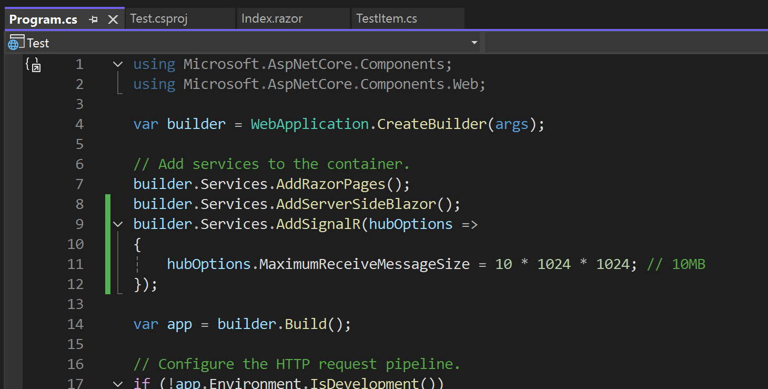Viewport: 768px width, 389px height.
Task: Collapse the if block at line 17
Action: (118, 383)
